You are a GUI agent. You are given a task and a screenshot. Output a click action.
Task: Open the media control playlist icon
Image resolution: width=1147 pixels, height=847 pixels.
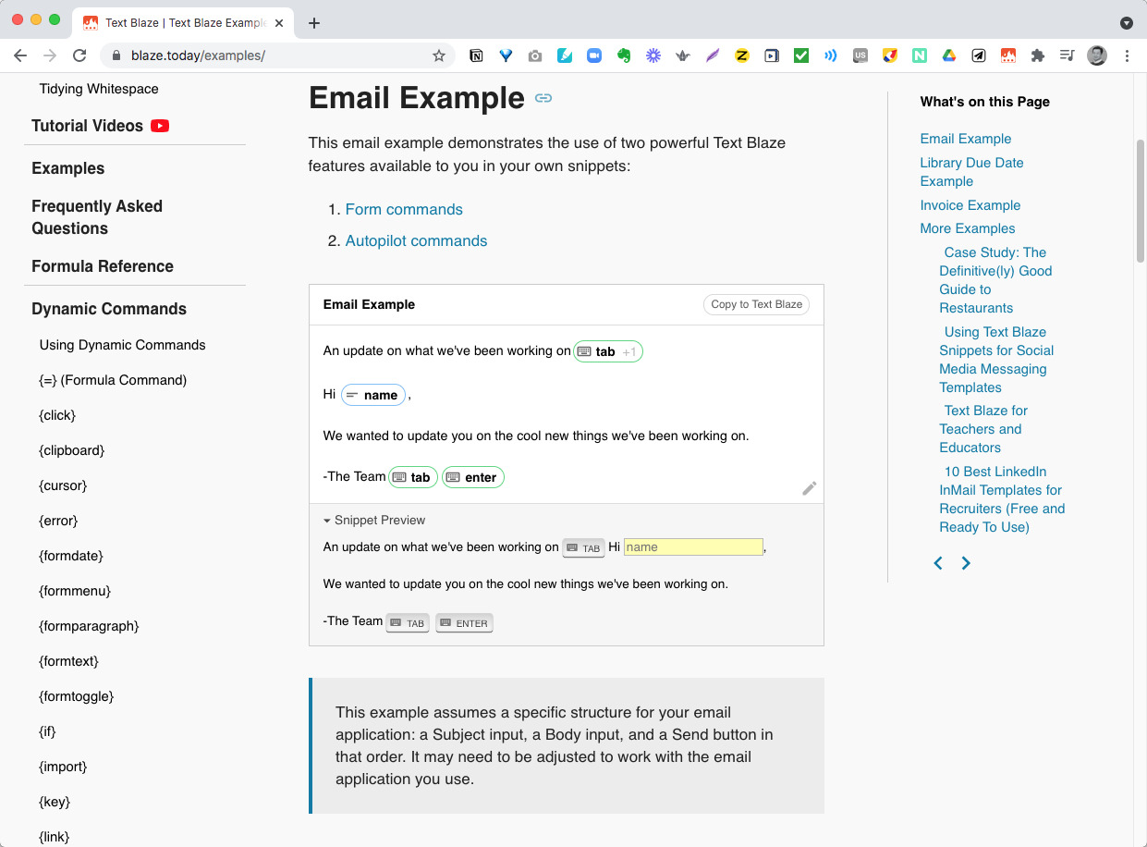coord(1068,55)
